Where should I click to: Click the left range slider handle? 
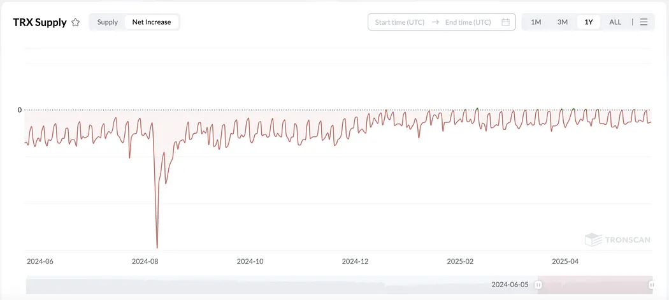click(539, 285)
